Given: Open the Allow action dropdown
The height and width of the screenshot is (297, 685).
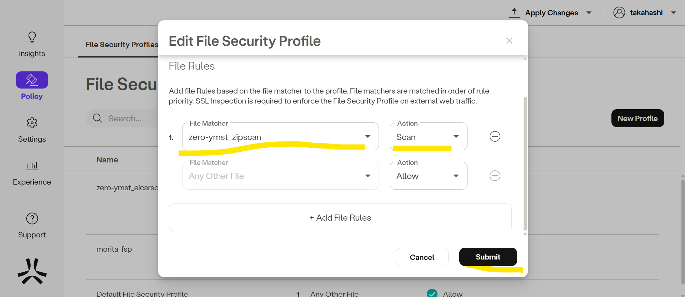Looking at the screenshot, I should coord(428,176).
